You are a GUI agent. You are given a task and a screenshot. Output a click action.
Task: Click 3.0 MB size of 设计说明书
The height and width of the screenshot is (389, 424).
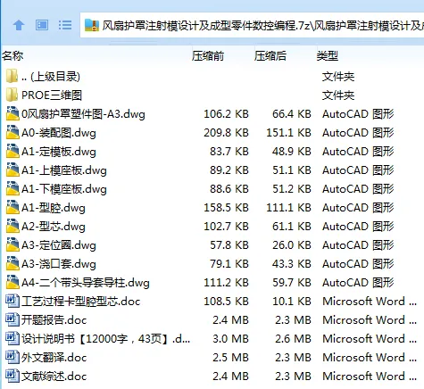click(230, 339)
